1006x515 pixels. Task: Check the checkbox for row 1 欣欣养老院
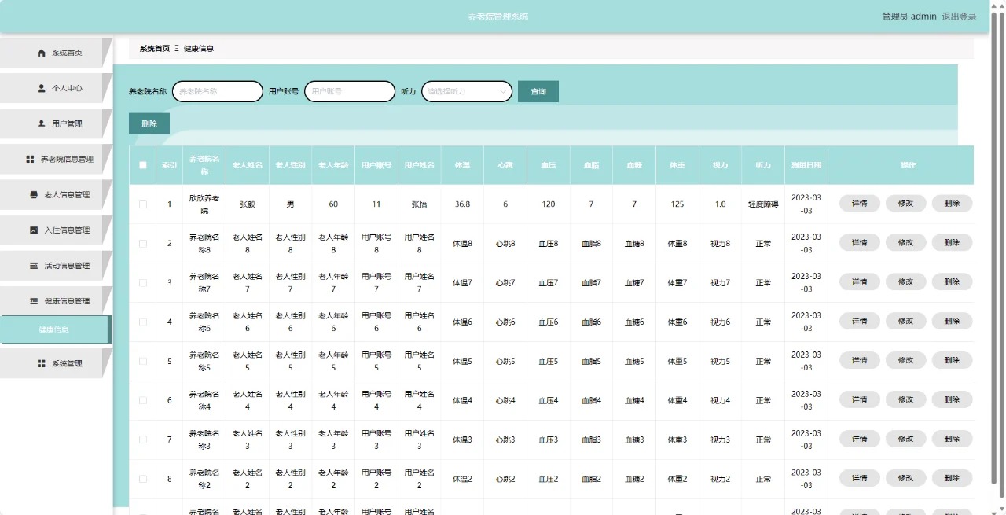click(x=142, y=204)
